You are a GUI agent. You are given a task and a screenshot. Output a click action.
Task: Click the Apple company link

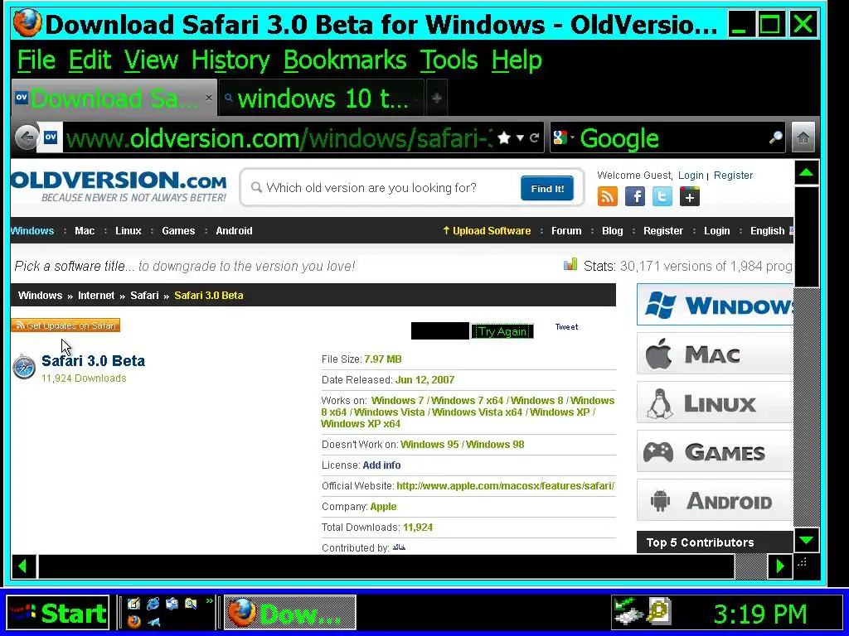[x=383, y=507]
